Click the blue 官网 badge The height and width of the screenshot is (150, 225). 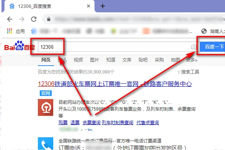46,93
